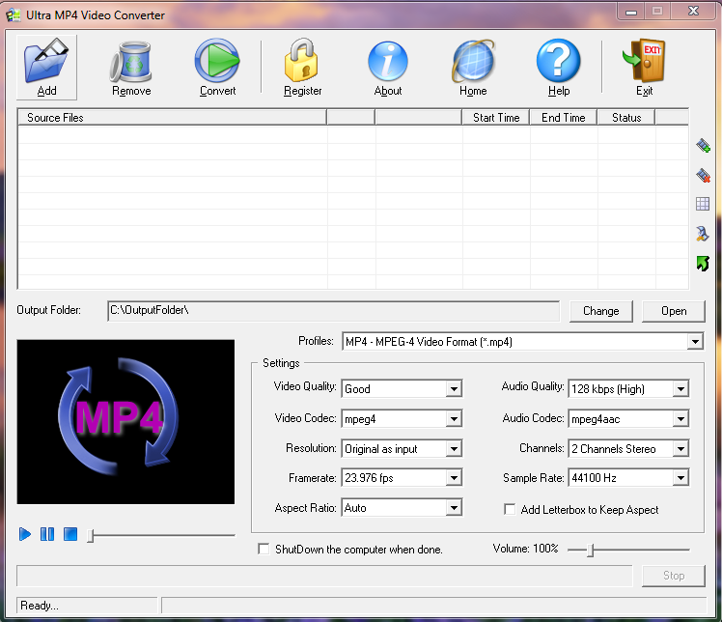The width and height of the screenshot is (722, 622).
Task: Open the Register padlock icon
Action: coord(302,68)
